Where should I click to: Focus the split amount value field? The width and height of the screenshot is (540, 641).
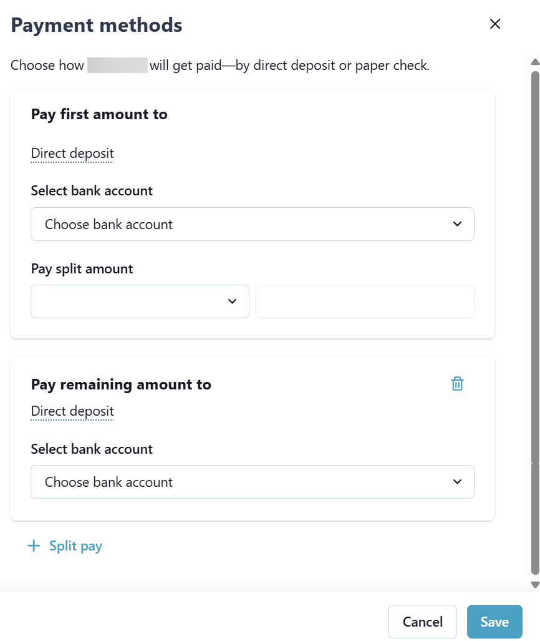pyautogui.click(x=365, y=301)
